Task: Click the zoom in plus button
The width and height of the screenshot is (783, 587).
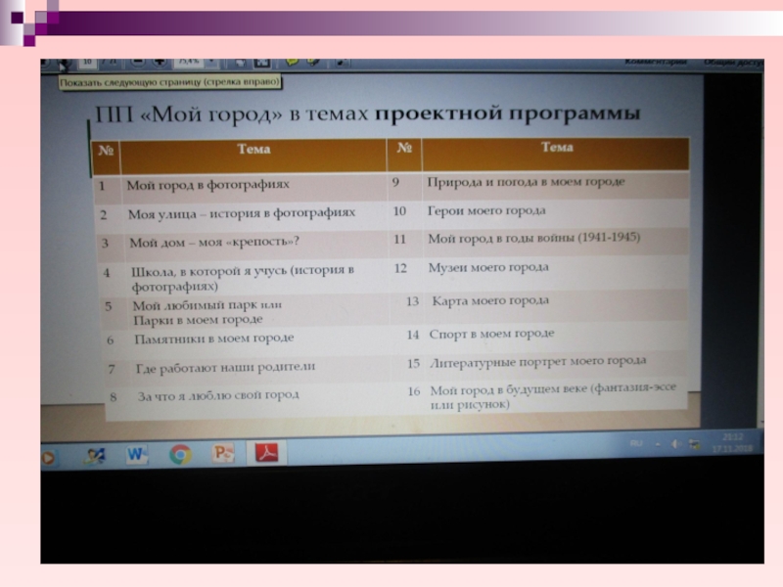Action: [160, 62]
